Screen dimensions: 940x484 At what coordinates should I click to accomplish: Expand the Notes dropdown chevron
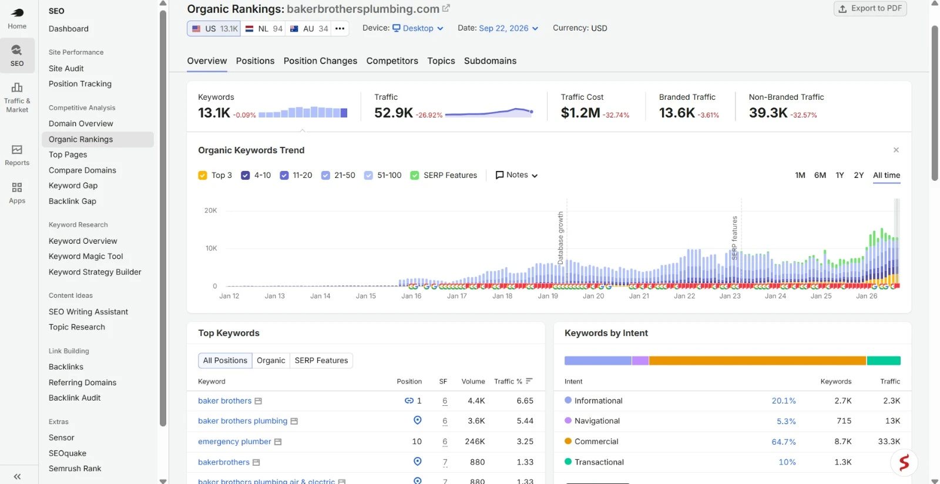535,176
